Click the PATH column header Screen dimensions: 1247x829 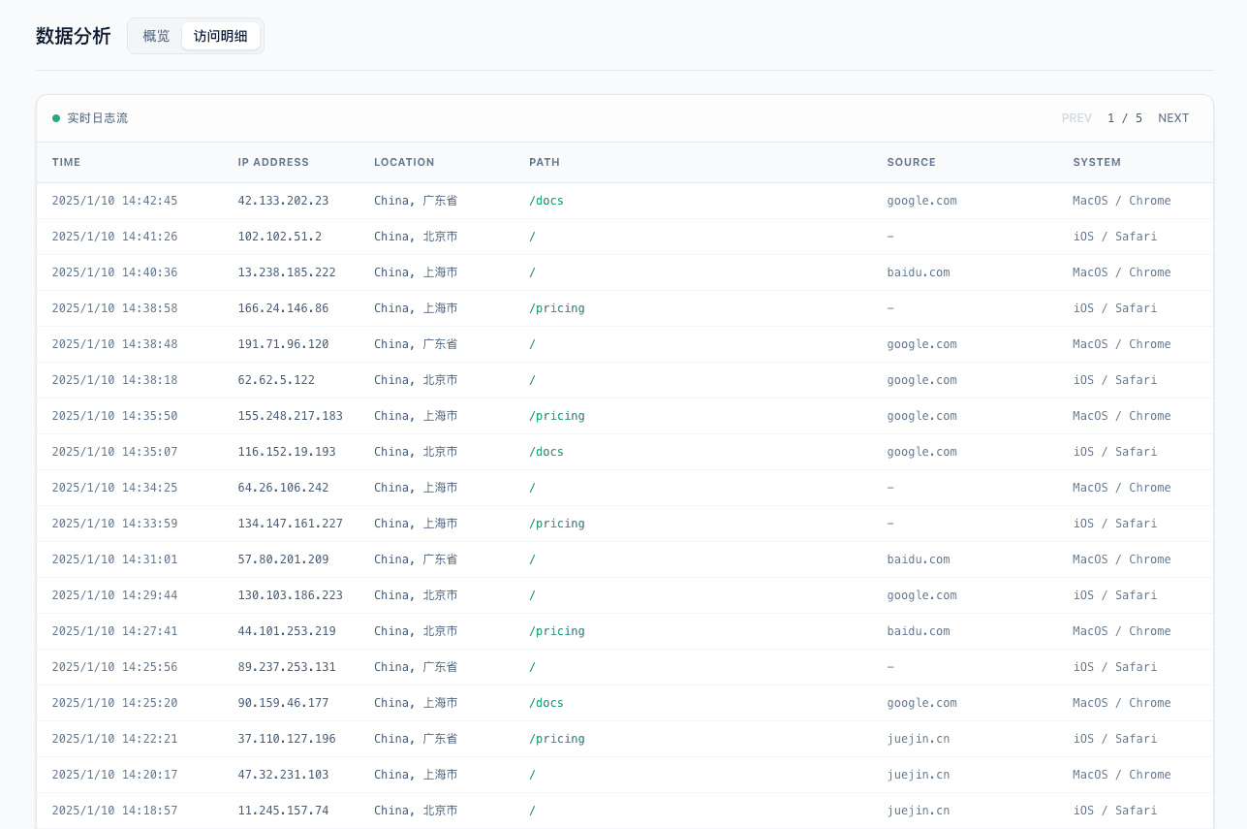tap(544, 162)
